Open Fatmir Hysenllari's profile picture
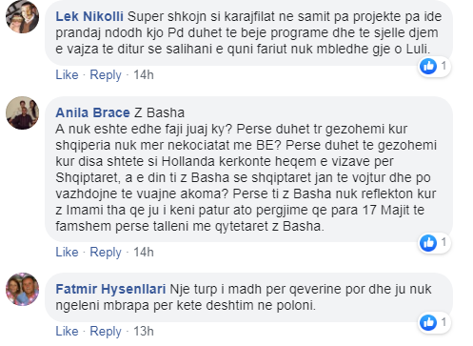The width and height of the screenshot is (473, 346). tap(22, 289)
